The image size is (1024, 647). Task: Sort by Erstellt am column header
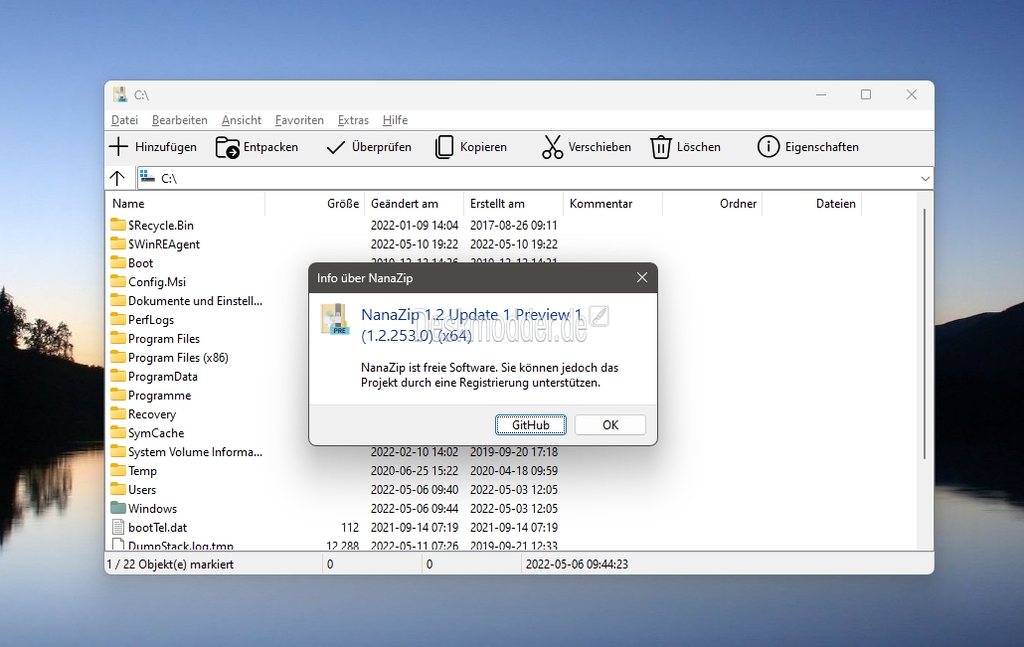pos(513,204)
